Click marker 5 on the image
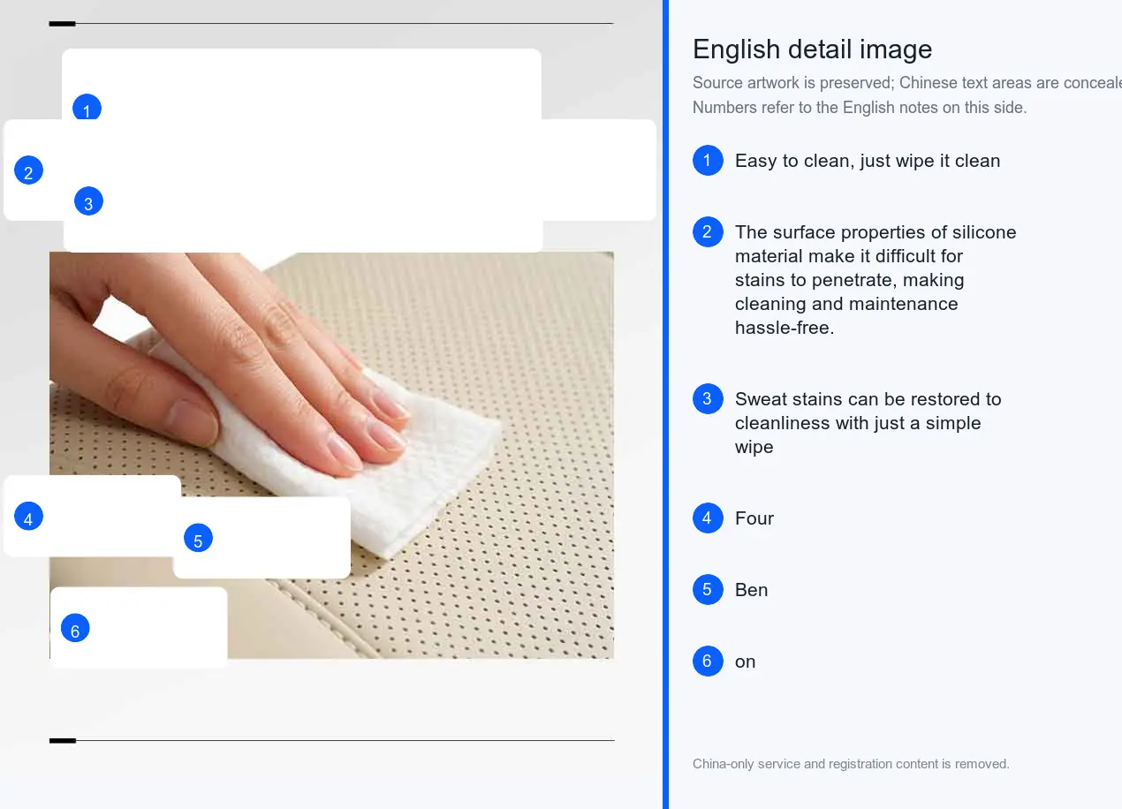The image size is (1122, 809). point(198,539)
